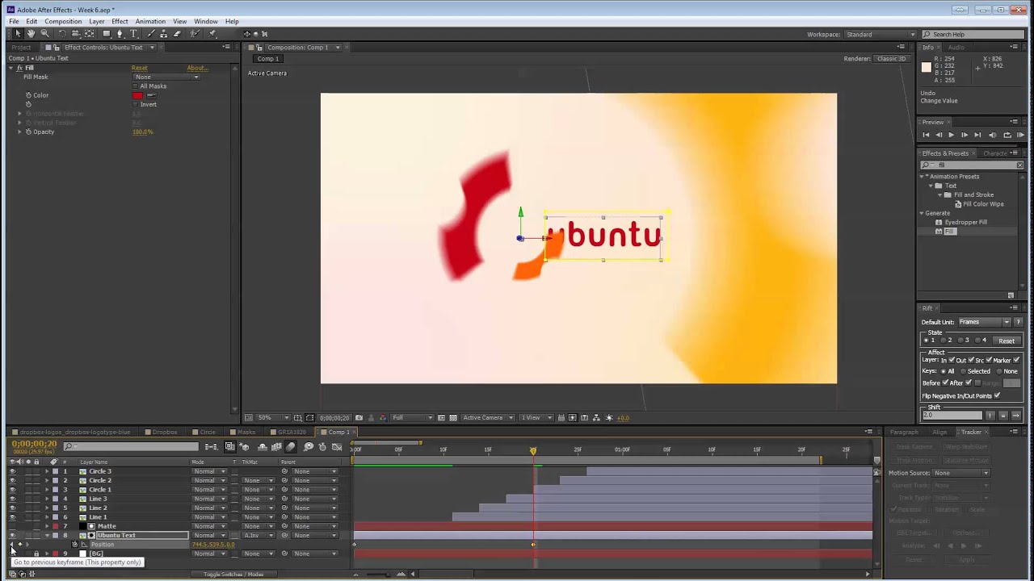1034x581 pixels.
Task: Select the Horizontal Type tool
Action: (x=133, y=34)
